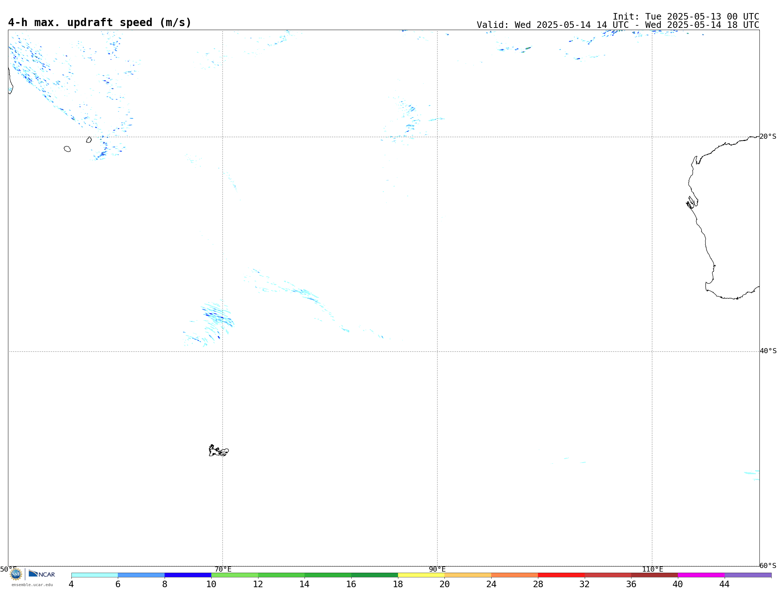The width and height of the screenshot is (783, 589).
Task: Pick the dark brown-red 36–40 colorbar swatch
Action: pyautogui.click(x=655, y=575)
